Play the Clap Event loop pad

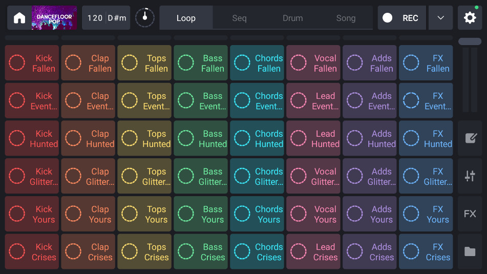pos(88,101)
